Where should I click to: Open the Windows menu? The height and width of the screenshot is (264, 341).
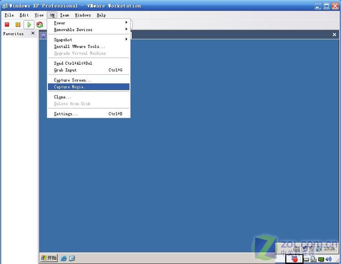point(83,15)
